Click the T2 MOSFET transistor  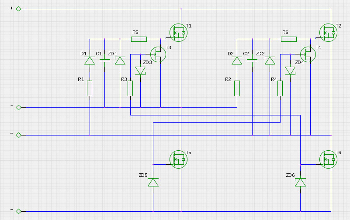tap(328, 33)
